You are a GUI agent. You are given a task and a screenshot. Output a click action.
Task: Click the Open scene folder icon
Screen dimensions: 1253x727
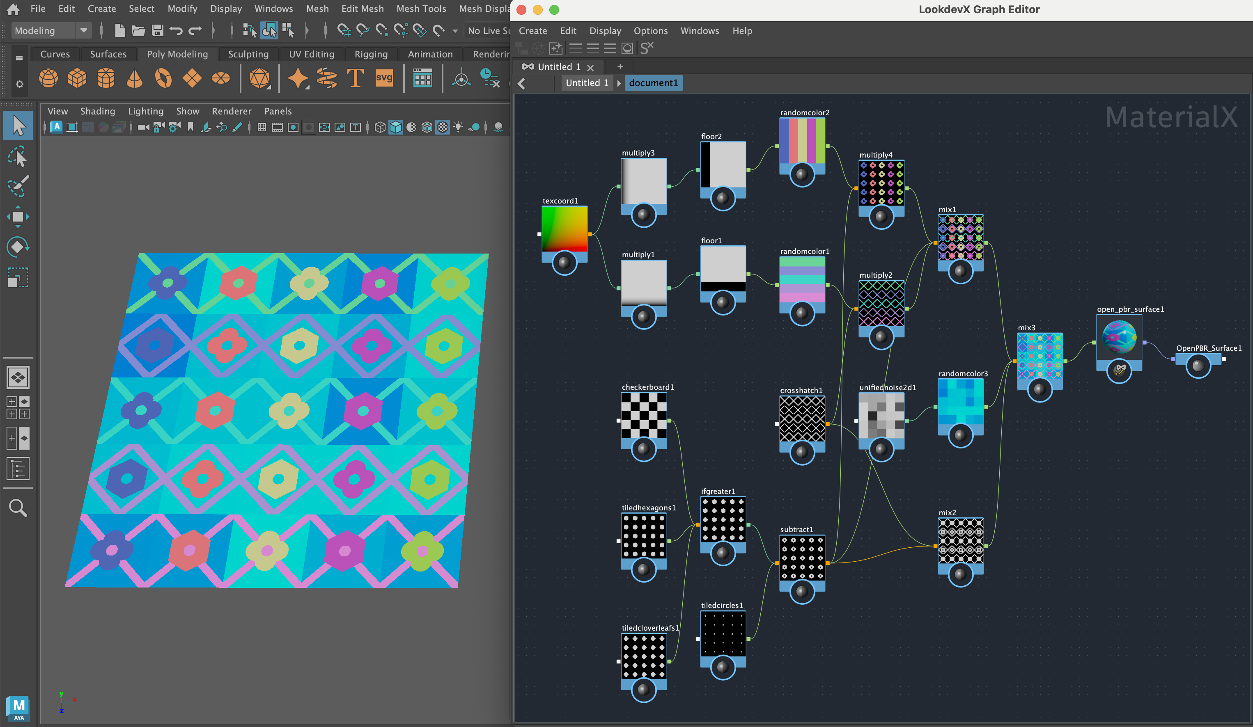tap(138, 31)
